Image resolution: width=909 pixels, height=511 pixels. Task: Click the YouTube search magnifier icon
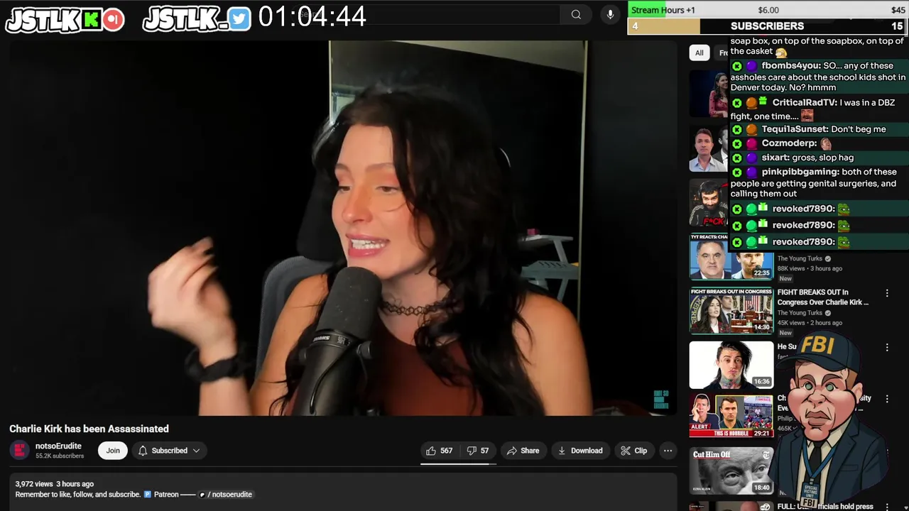click(576, 14)
